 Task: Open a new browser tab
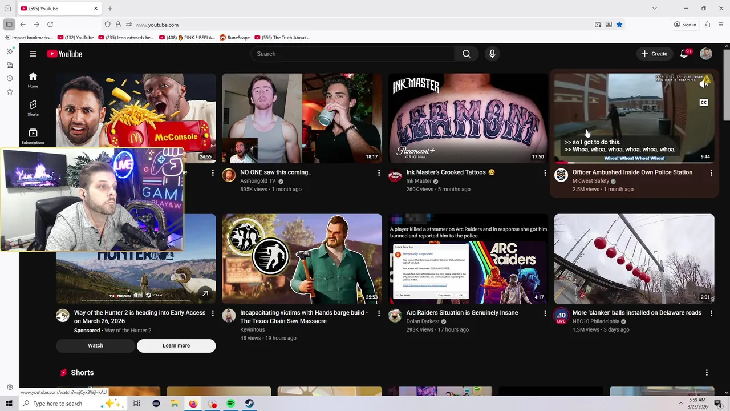pos(110,9)
